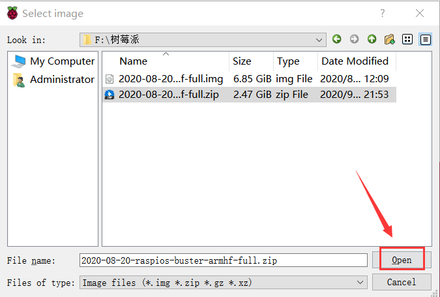Click the disc icon of the .img file
440x297 pixels.
click(110, 79)
